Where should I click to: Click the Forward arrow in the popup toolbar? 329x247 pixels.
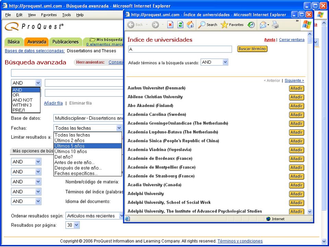pos(155,25)
